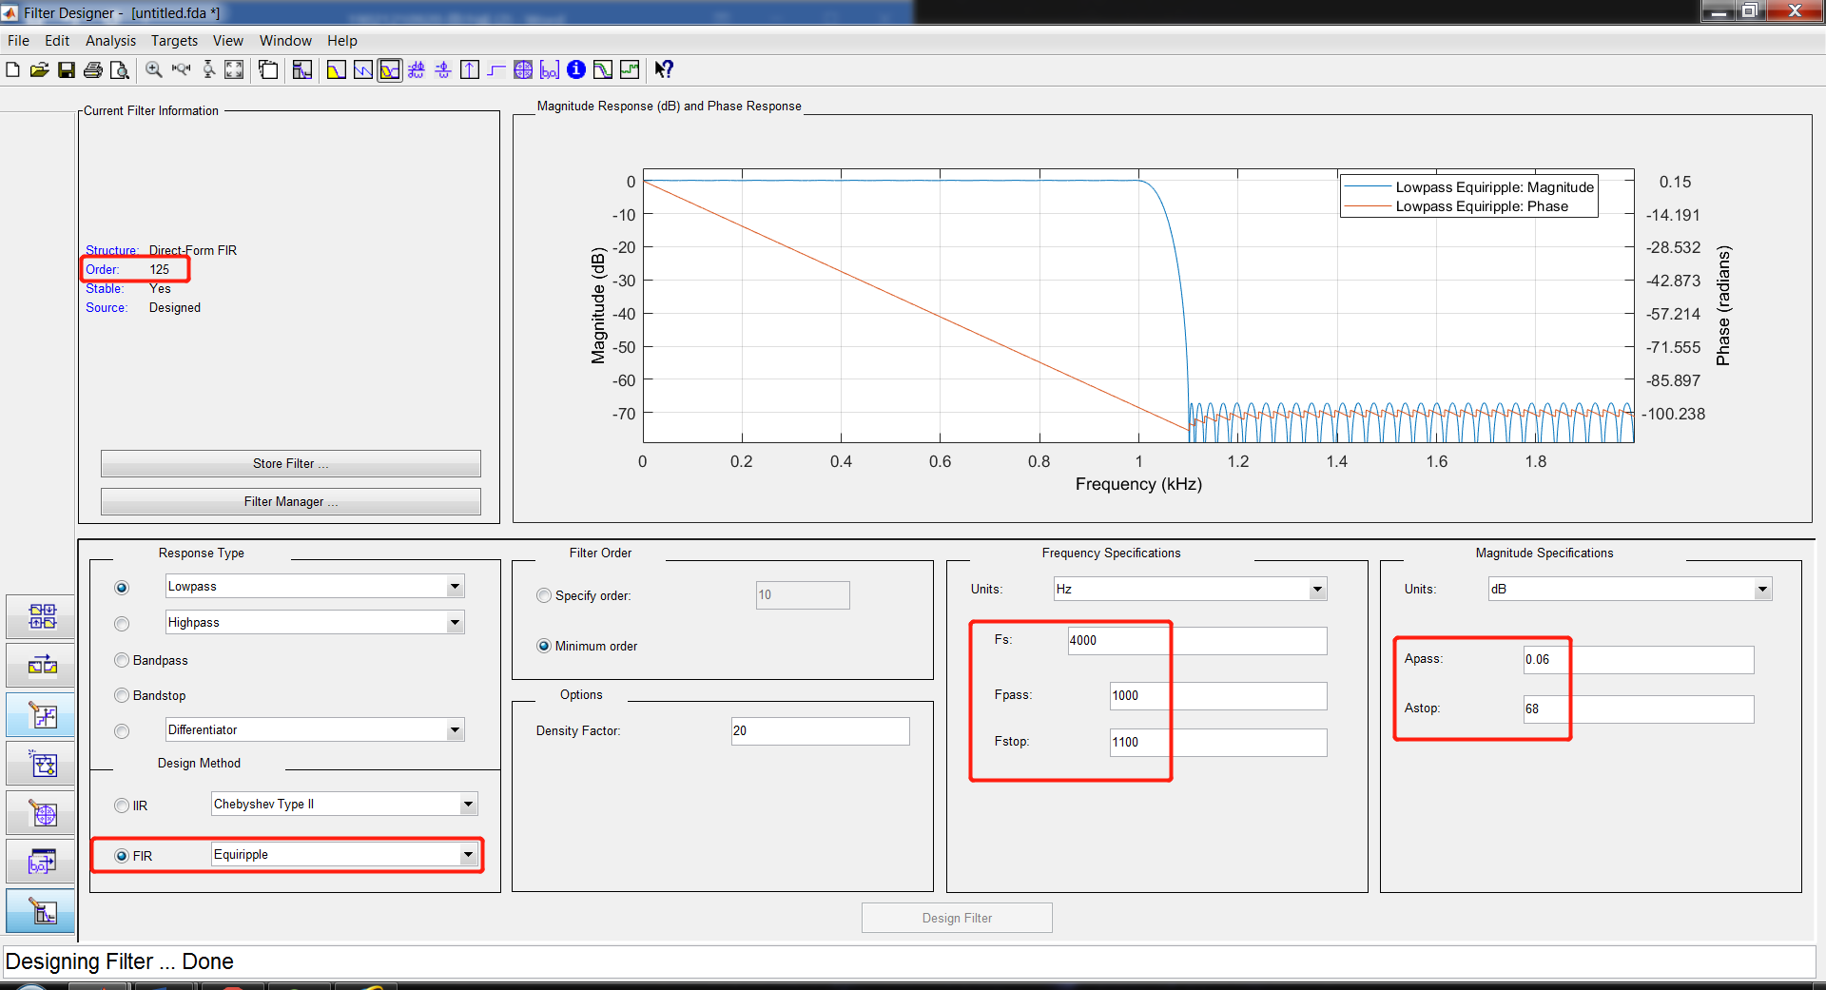Show the step response
Image resolution: width=1826 pixels, height=990 pixels.
tap(496, 69)
